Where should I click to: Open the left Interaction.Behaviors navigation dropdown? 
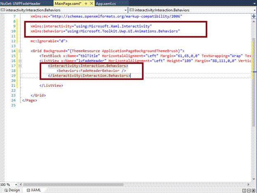[125, 10]
